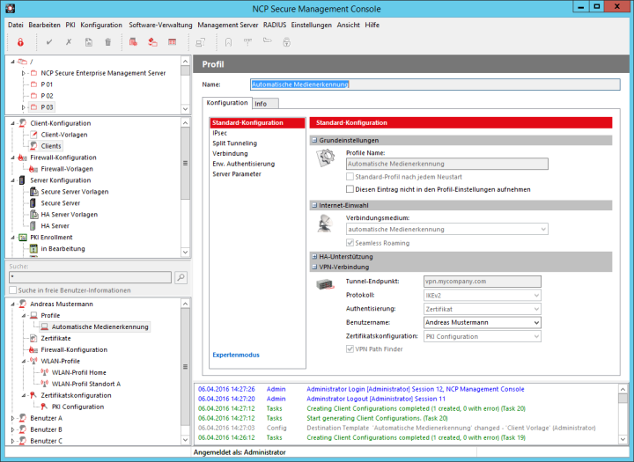The width and height of the screenshot is (634, 462).
Task: Click the profile Name input field
Action: click(x=435, y=84)
